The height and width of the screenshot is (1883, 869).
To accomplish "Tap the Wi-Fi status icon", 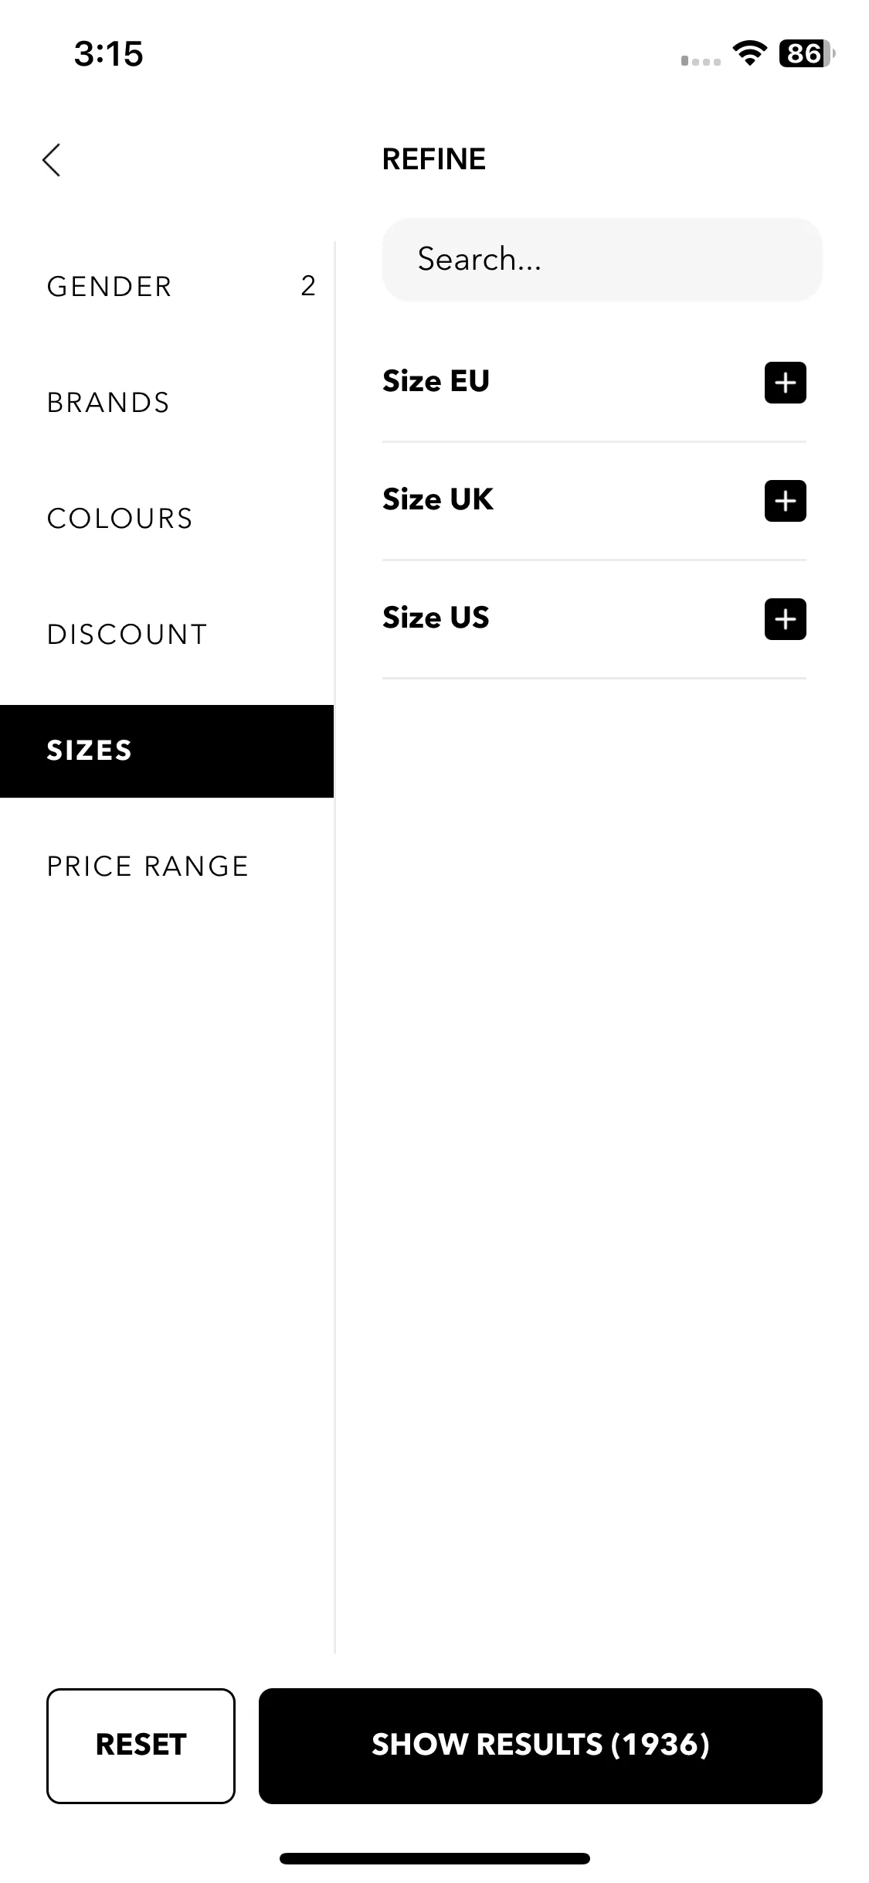I will point(749,53).
